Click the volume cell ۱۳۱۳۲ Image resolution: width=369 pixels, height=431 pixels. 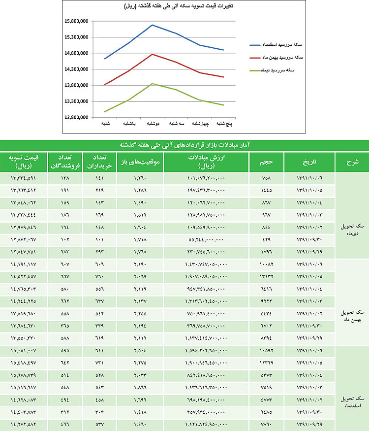[266, 276]
